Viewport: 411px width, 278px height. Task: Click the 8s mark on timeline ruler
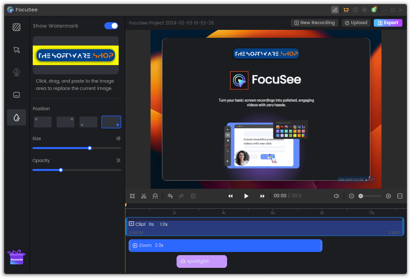click(322, 213)
